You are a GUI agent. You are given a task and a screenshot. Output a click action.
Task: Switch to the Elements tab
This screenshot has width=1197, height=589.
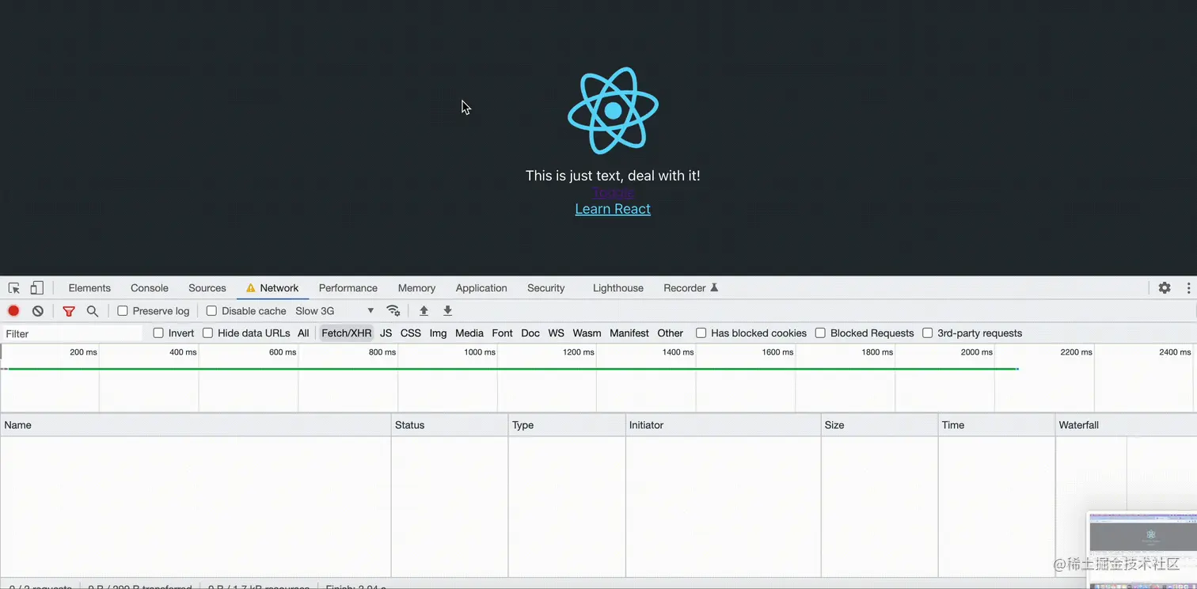point(89,288)
